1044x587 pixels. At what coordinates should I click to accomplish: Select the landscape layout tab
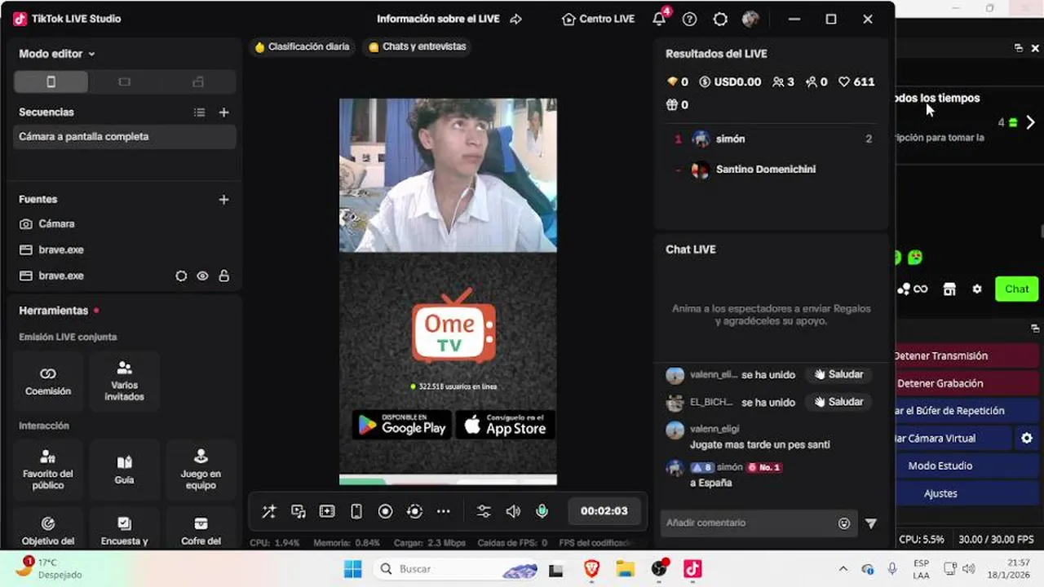coord(124,82)
